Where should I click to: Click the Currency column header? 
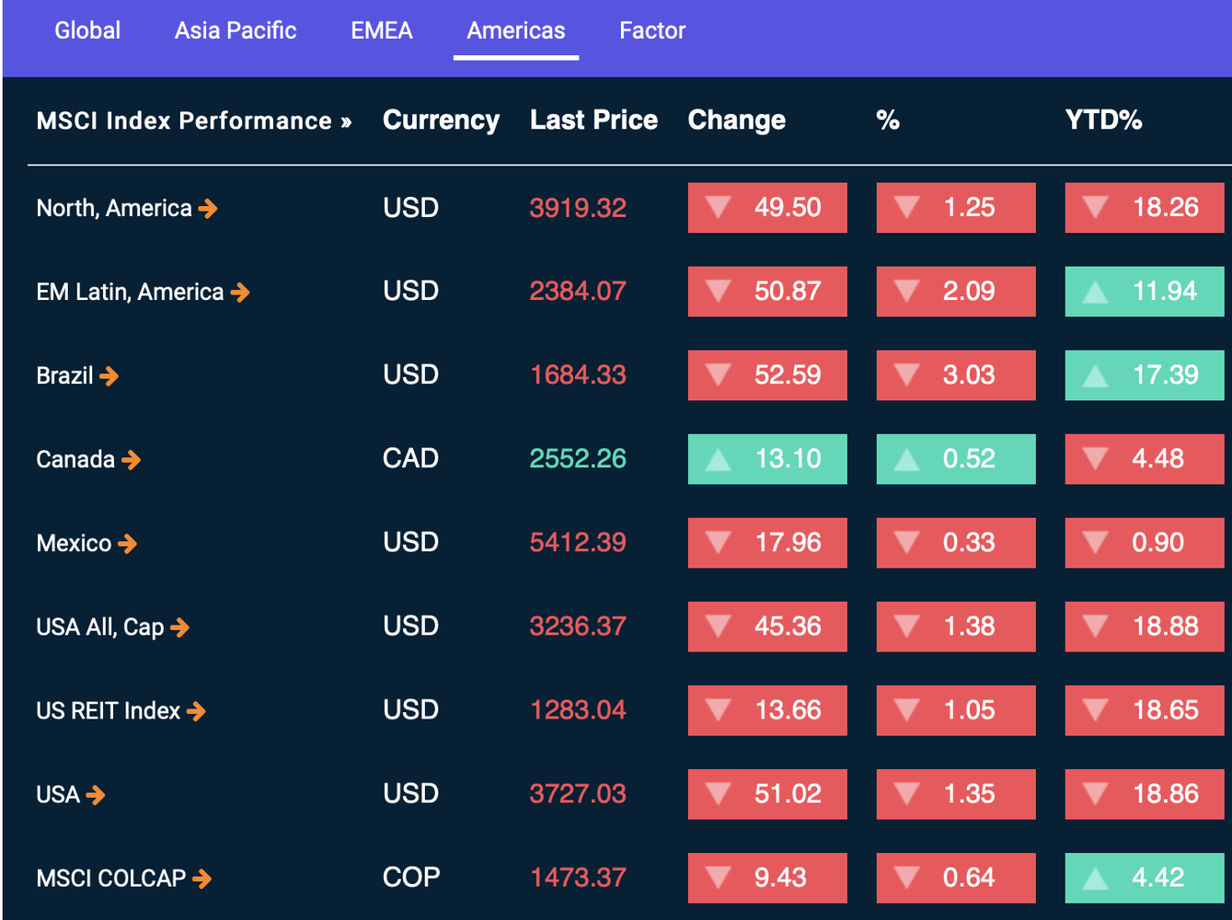[x=441, y=121]
